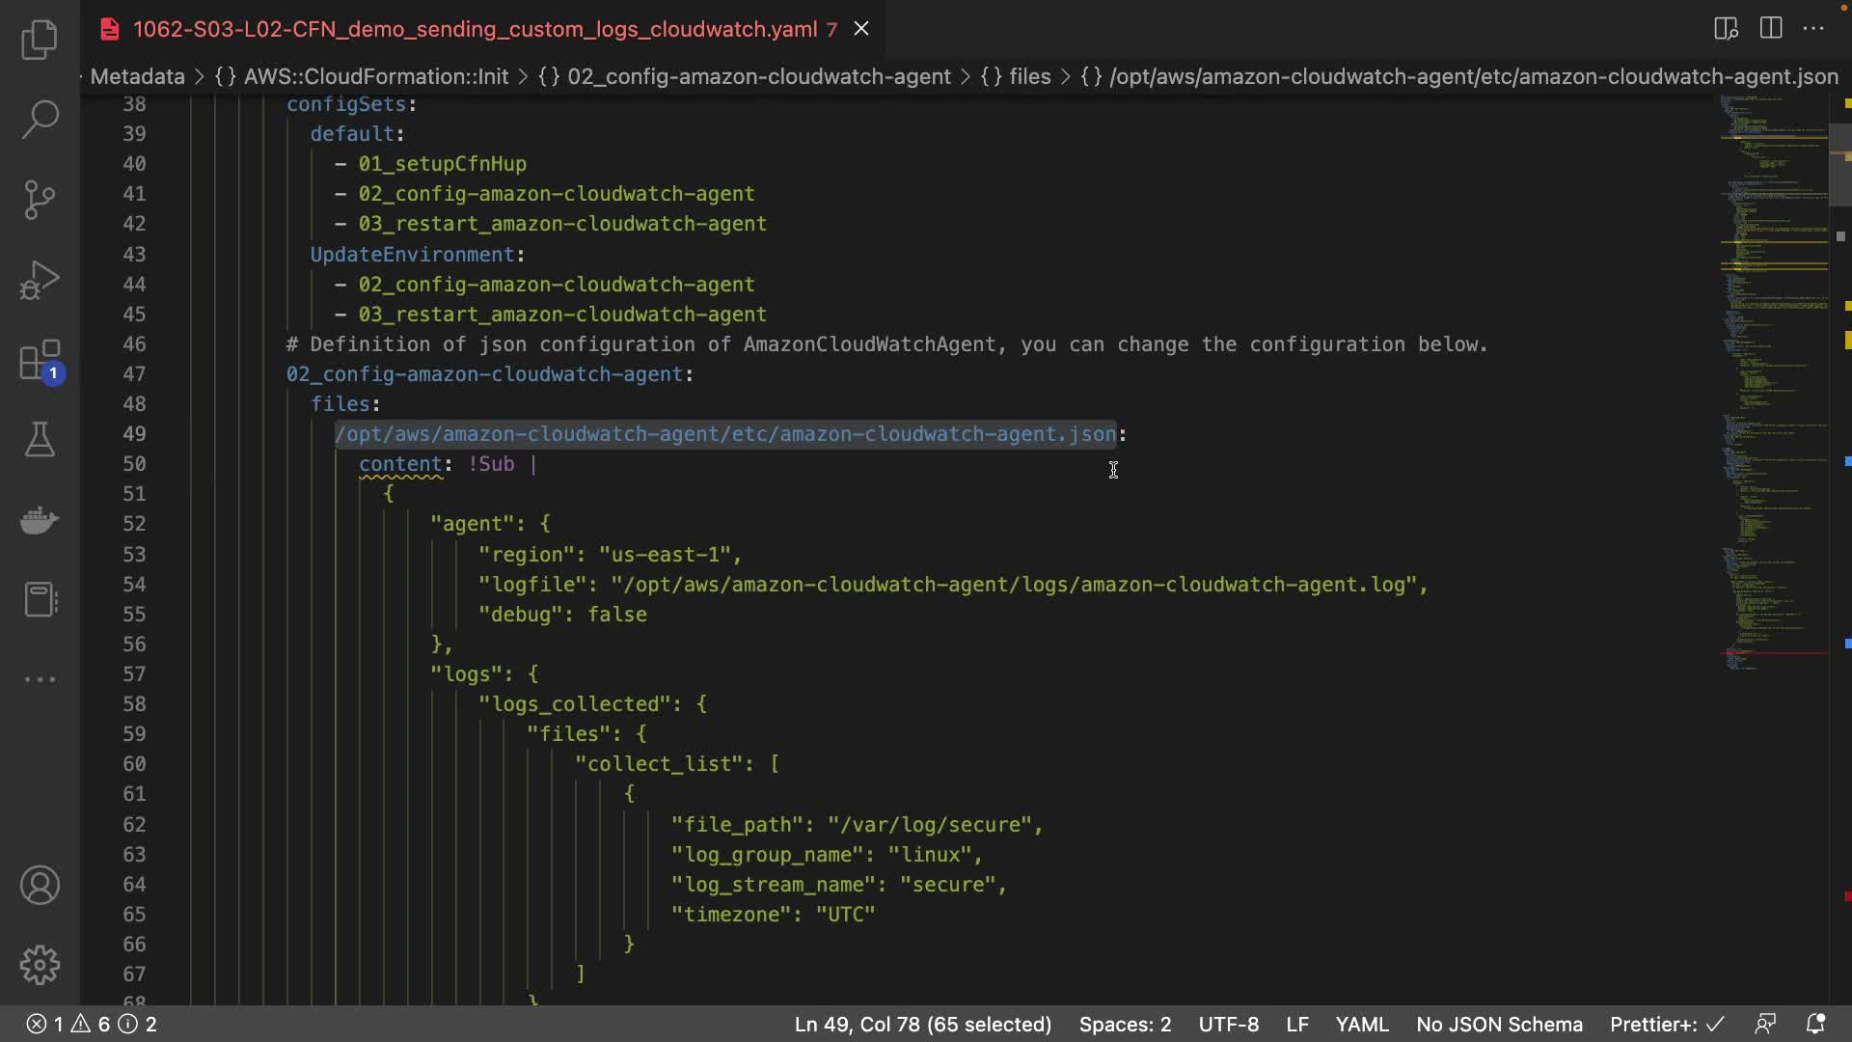The image size is (1852, 1042).
Task: Click the AWS::CloudFormation::Init breadcrumb
Action: coord(375,76)
